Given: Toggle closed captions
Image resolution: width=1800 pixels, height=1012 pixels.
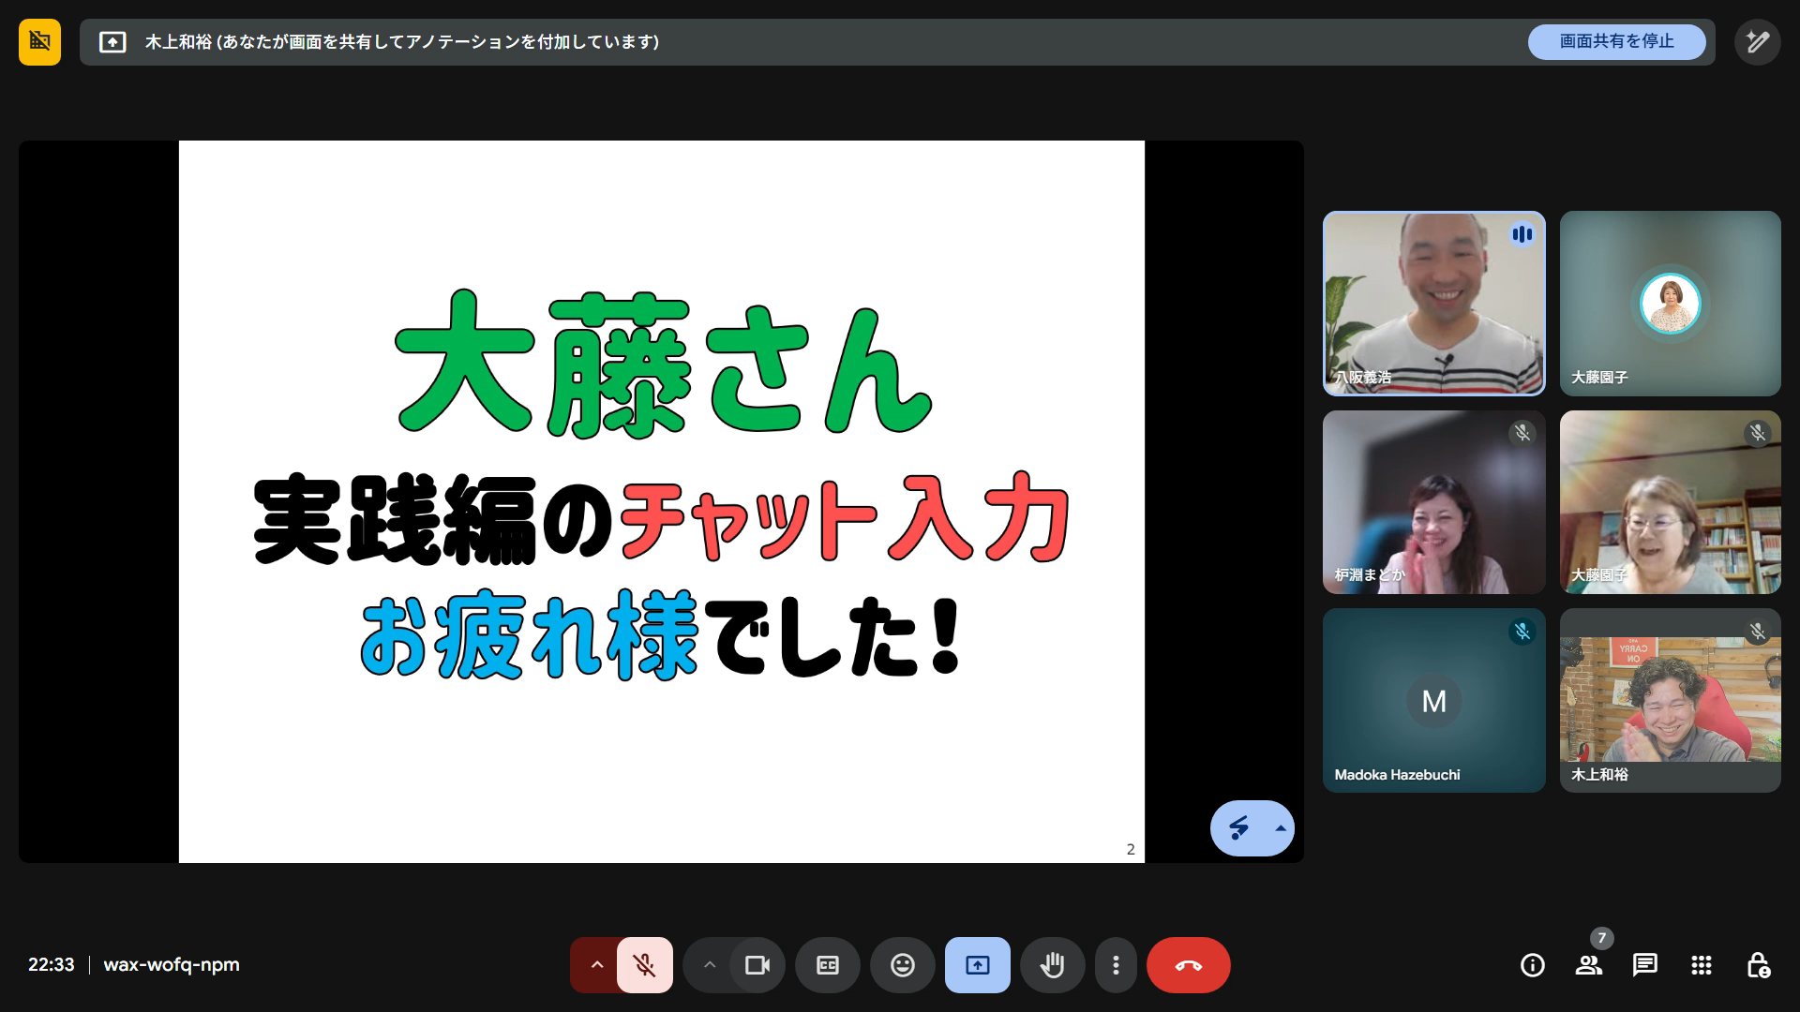Looking at the screenshot, I should [x=827, y=965].
